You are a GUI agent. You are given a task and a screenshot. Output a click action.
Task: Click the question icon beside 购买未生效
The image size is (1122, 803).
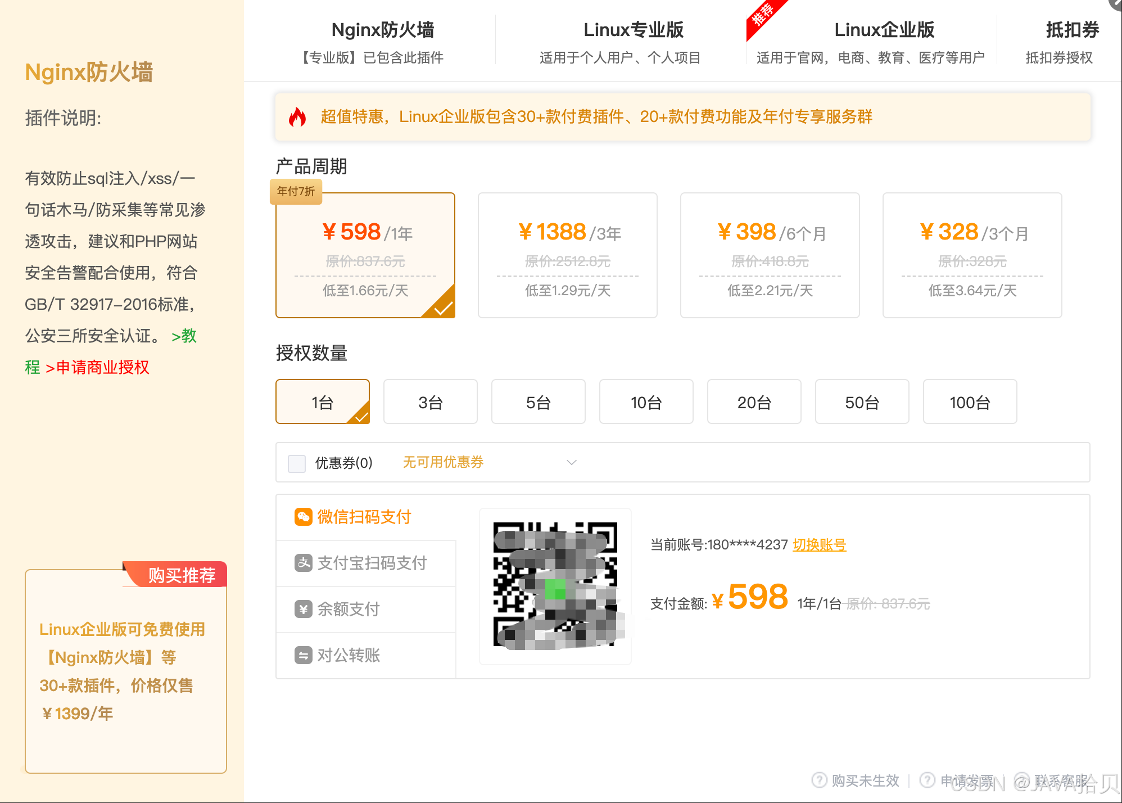coord(820,781)
